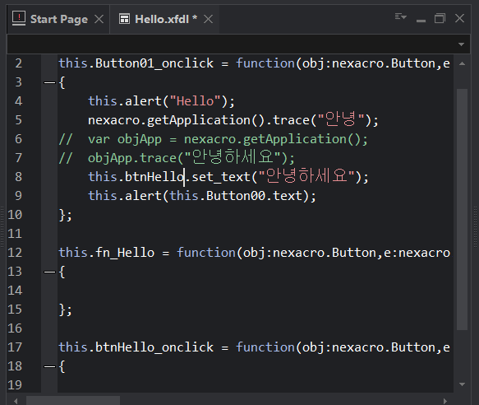Image resolution: width=479 pixels, height=405 pixels.
Task: Collapse the code block at line 18
Action: 49,366
